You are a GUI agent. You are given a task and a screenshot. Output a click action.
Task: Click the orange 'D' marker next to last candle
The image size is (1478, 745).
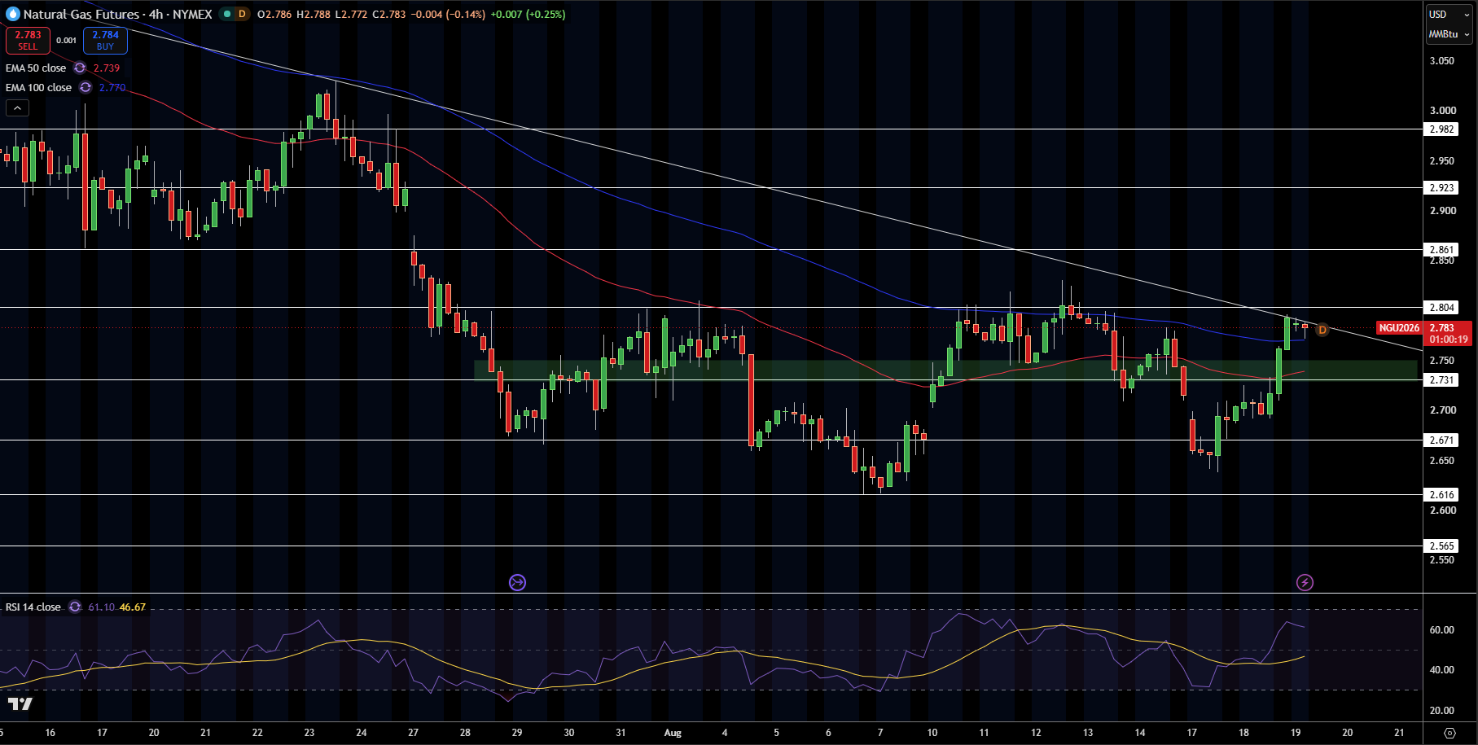click(1322, 330)
